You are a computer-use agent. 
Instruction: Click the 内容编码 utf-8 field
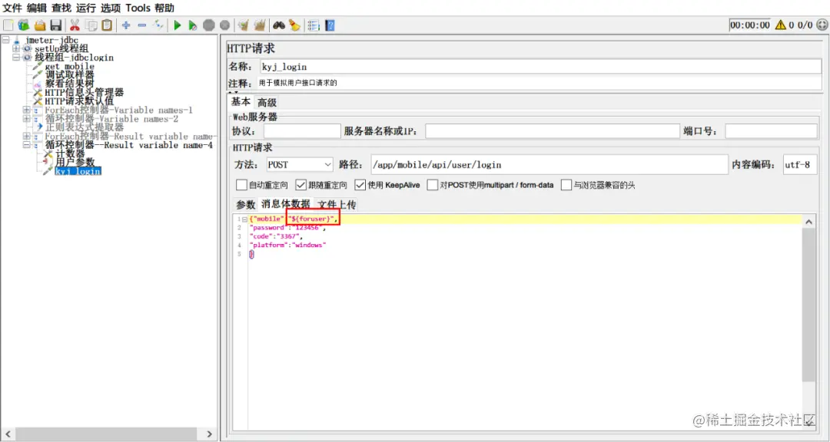pyautogui.click(x=800, y=164)
